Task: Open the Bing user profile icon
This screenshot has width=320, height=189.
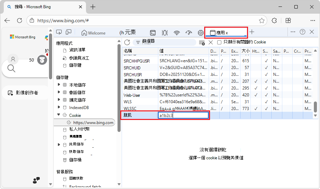Action: point(13,59)
